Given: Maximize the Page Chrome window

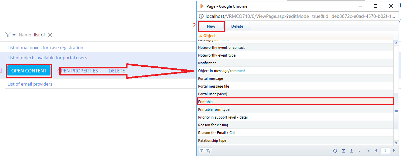Looking at the screenshot, I should click(x=375, y=6).
